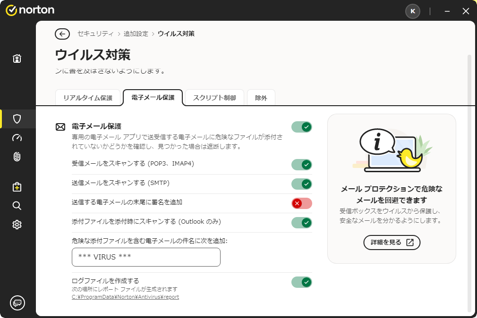The image size is (477, 318).
Task: Open the chat support icon
Action: click(17, 303)
